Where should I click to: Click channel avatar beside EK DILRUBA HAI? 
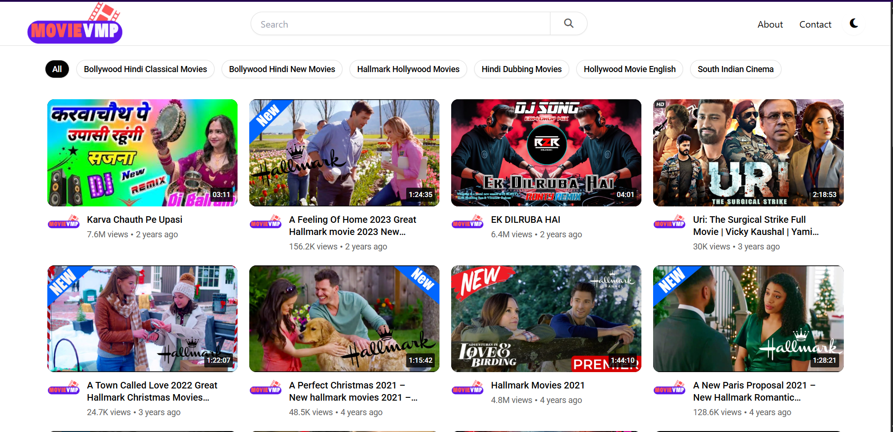coord(468,221)
